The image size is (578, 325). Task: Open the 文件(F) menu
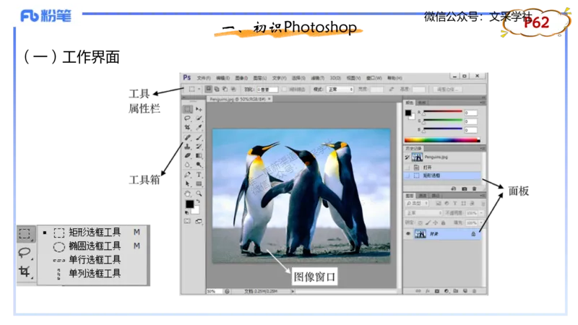[x=204, y=77]
